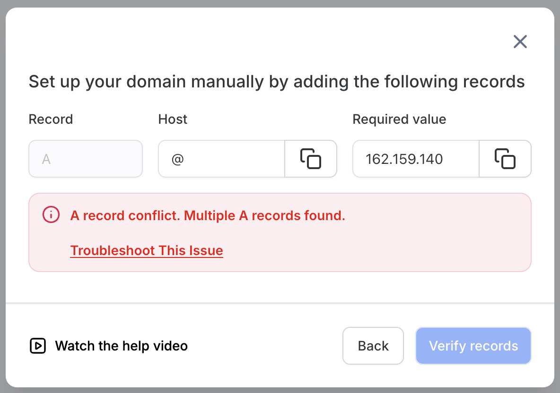Select the Watch the help video text
This screenshot has width=560, height=393.
pos(122,346)
